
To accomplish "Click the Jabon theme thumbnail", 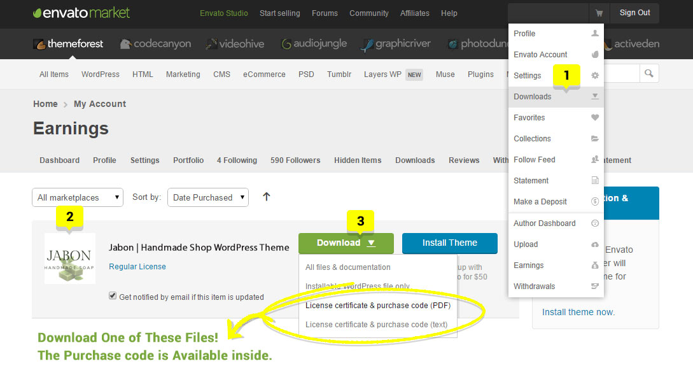I will pyautogui.click(x=70, y=258).
